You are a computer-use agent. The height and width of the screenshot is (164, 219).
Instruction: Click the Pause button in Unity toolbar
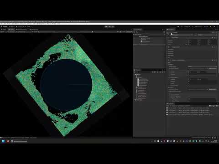click(x=109, y=26)
